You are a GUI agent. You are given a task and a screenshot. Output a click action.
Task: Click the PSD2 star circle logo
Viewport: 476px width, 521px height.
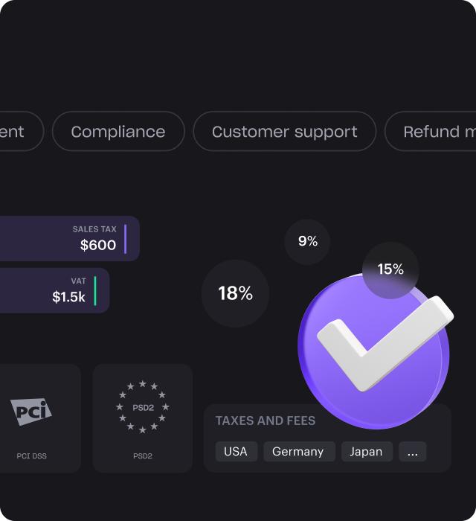tap(142, 406)
